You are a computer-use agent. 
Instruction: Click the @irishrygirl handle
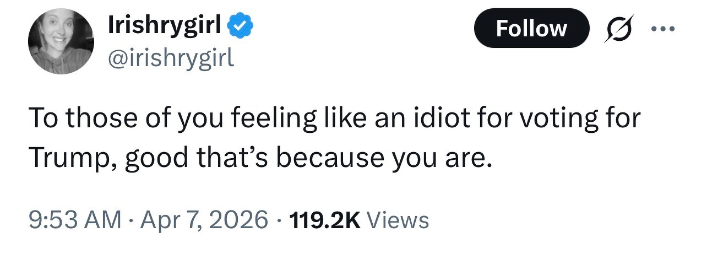click(x=171, y=57)
